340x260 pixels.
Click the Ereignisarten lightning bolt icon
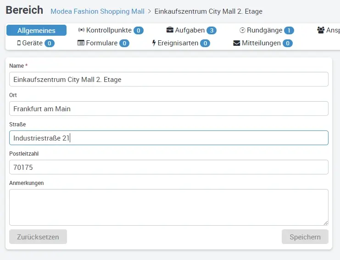(154, 43)
